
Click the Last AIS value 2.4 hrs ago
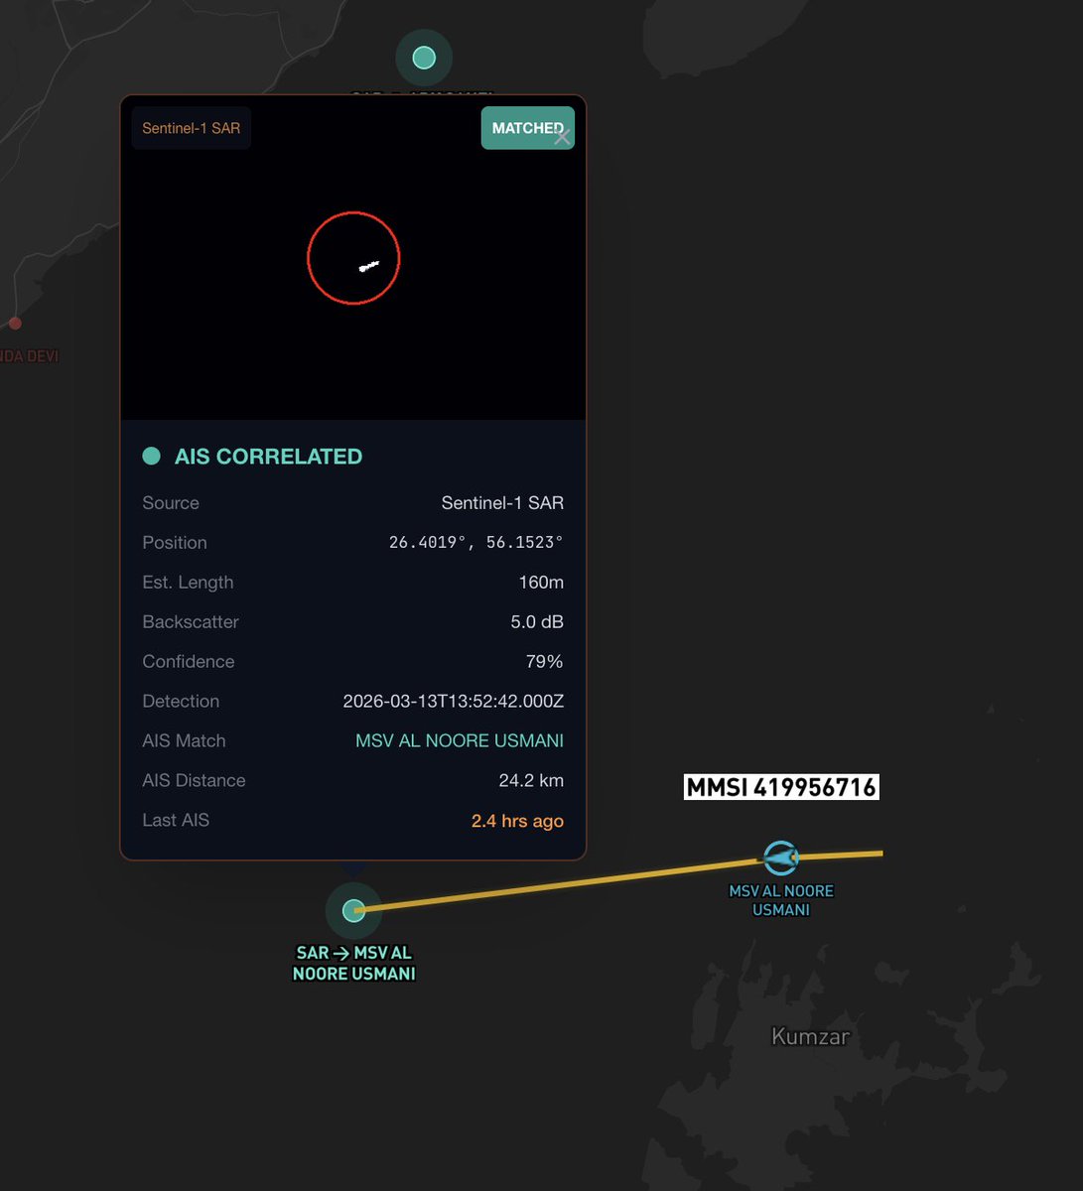pos(517,821)
